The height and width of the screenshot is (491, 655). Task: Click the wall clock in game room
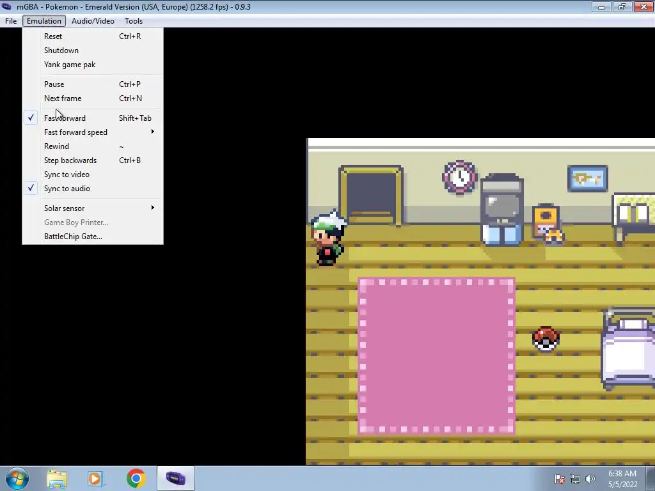point(459,177)
